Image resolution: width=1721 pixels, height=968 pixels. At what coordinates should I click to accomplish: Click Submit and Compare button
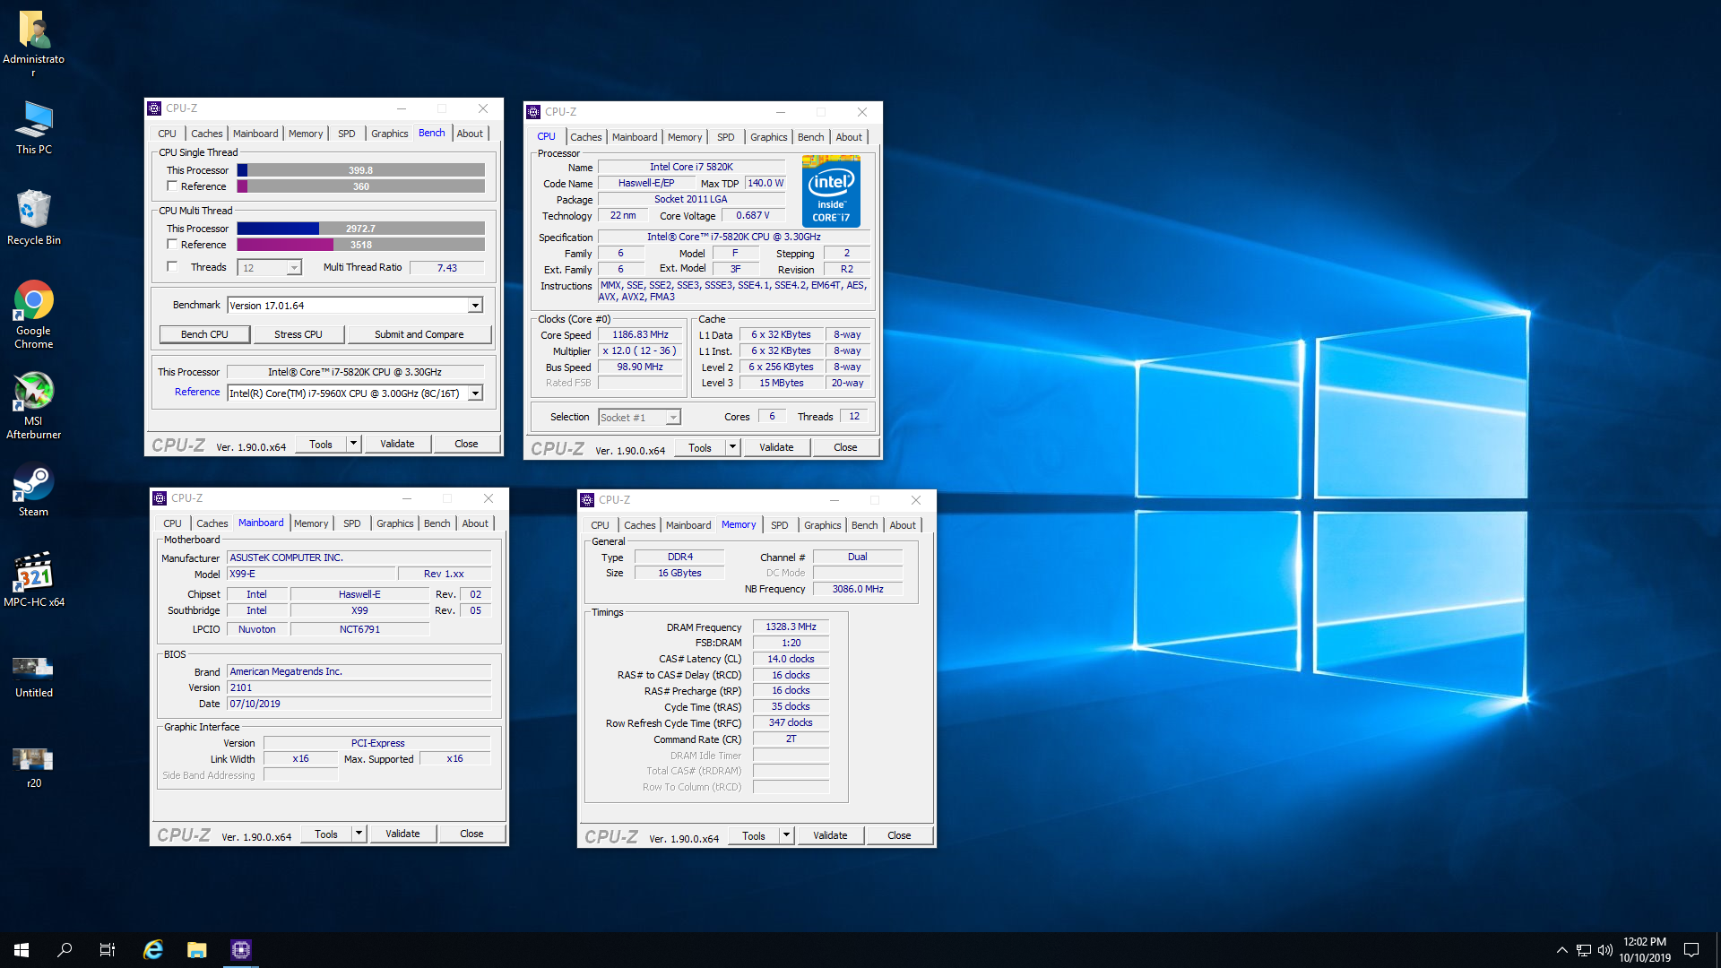419,334
